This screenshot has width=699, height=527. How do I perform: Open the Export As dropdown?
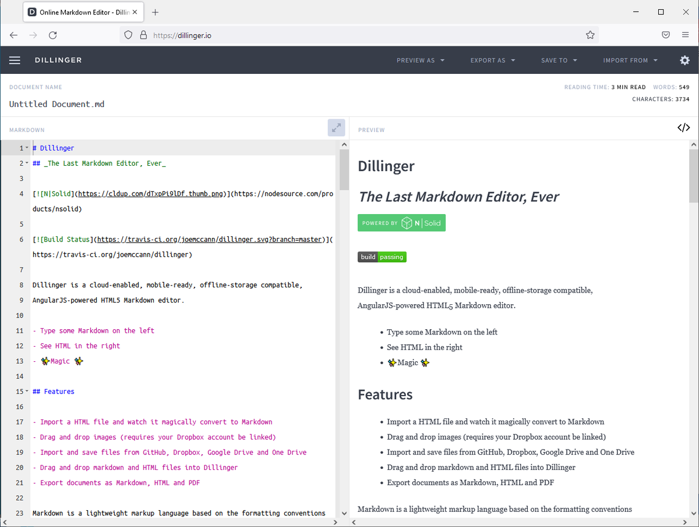pos(493,60)
